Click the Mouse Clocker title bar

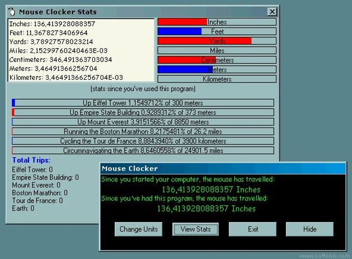coord(223,168)
